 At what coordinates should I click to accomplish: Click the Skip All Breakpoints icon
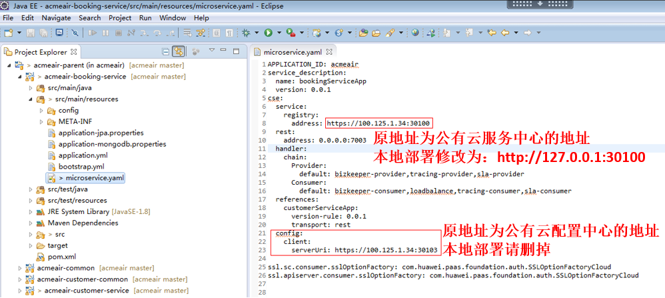pyautogui.click(x=75, y=32)
